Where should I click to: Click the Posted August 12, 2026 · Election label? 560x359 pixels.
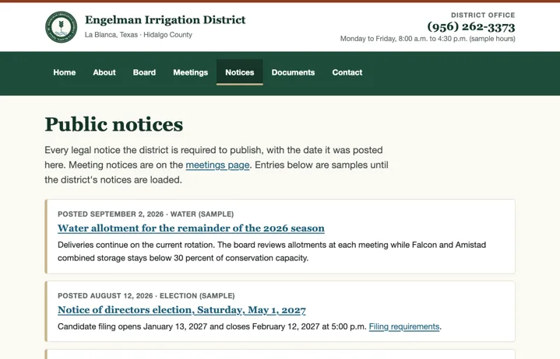[146, 296]
